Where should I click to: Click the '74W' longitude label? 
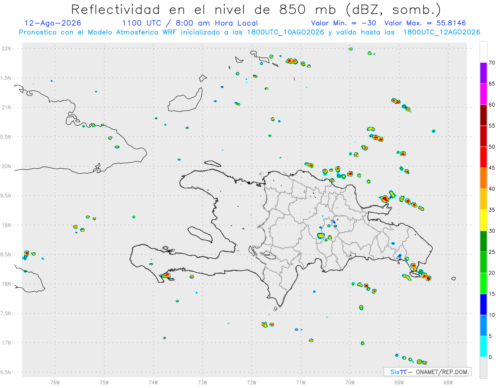coord(153,382)
